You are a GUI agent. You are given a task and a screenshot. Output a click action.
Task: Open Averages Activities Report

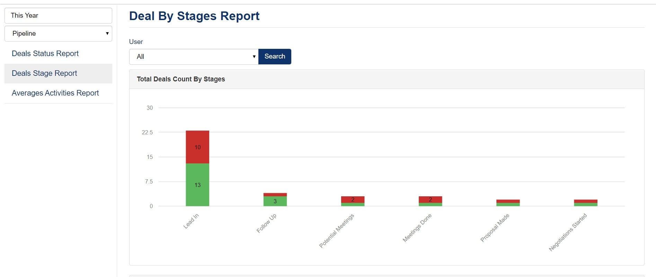[x=55, y=93]
